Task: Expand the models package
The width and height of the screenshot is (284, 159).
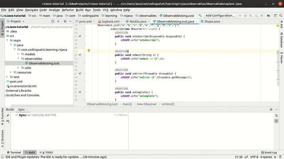Action: [x=18, y=54]
